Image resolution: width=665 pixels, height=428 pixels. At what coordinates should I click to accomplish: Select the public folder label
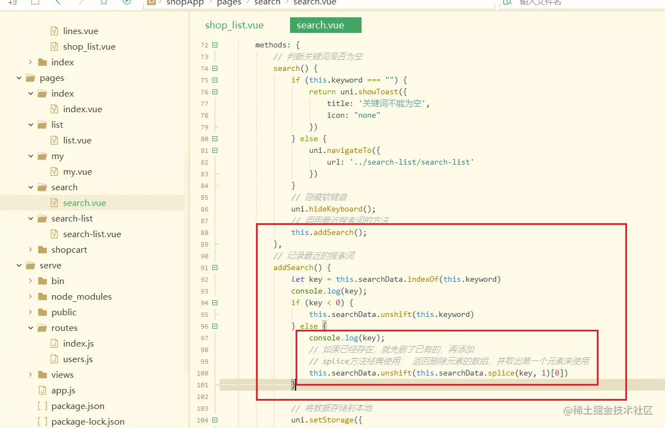64,312
